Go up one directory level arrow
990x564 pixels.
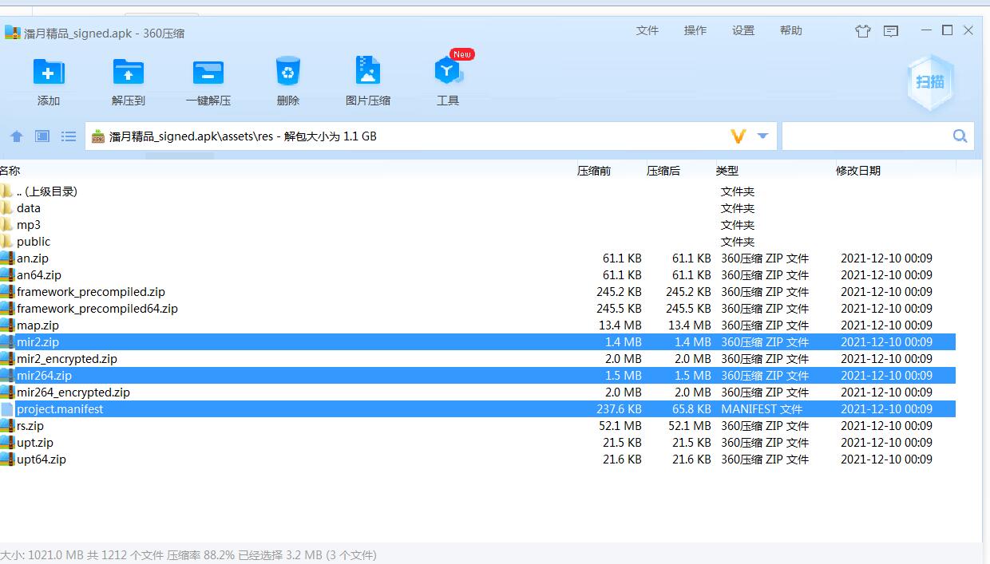[17, 136]
